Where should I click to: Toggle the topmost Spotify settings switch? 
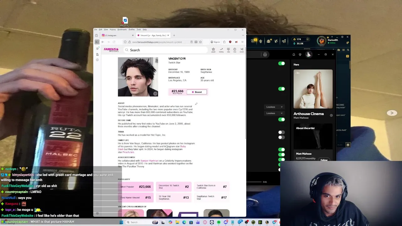[281, 63]
